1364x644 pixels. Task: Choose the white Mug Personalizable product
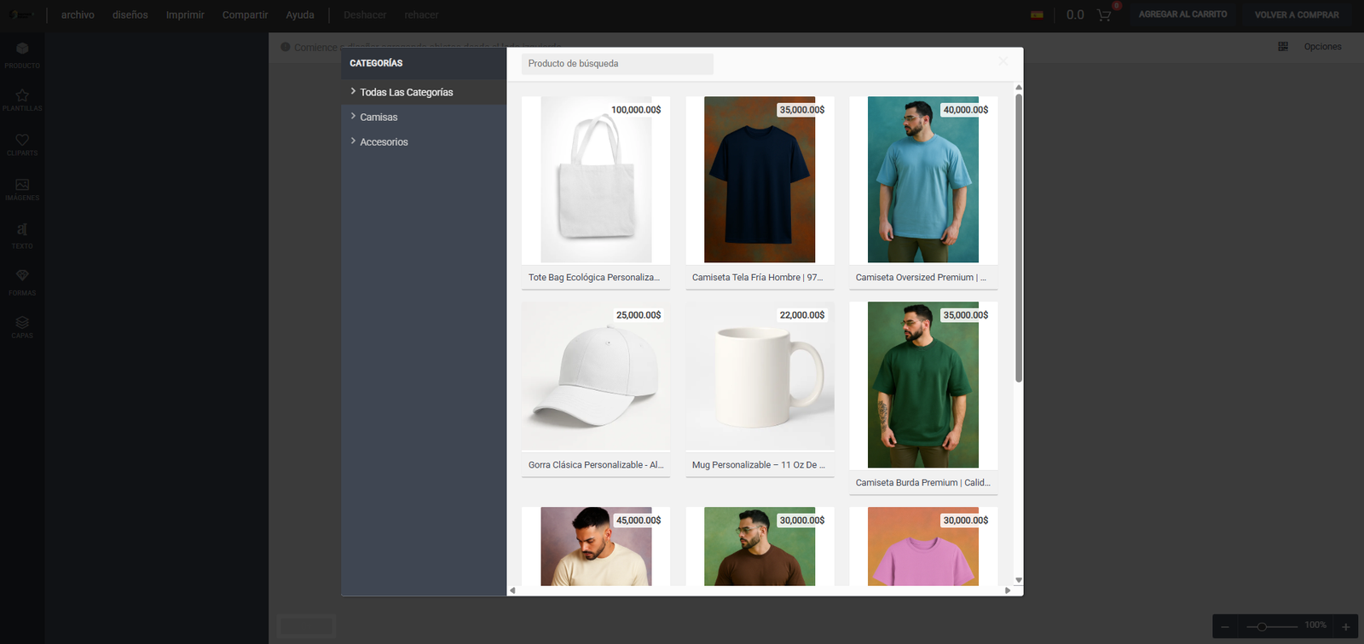click(x=760, y=377)
